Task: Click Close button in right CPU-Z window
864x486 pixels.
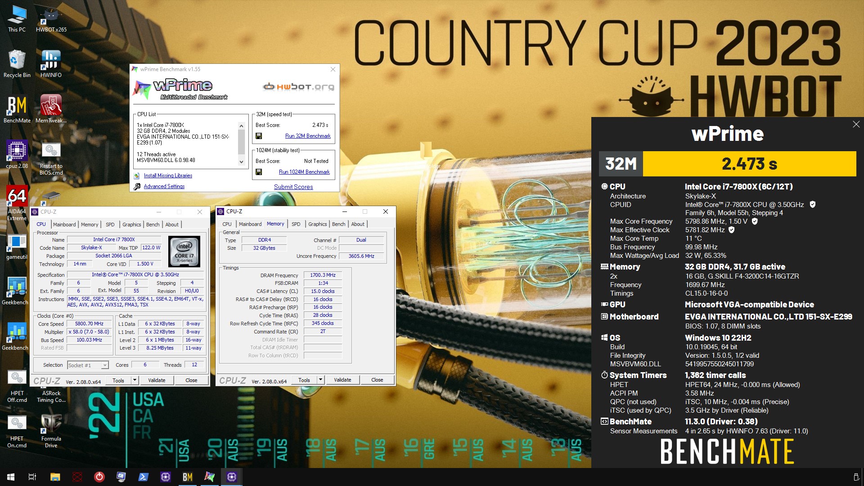Action: tap(377, 380)
